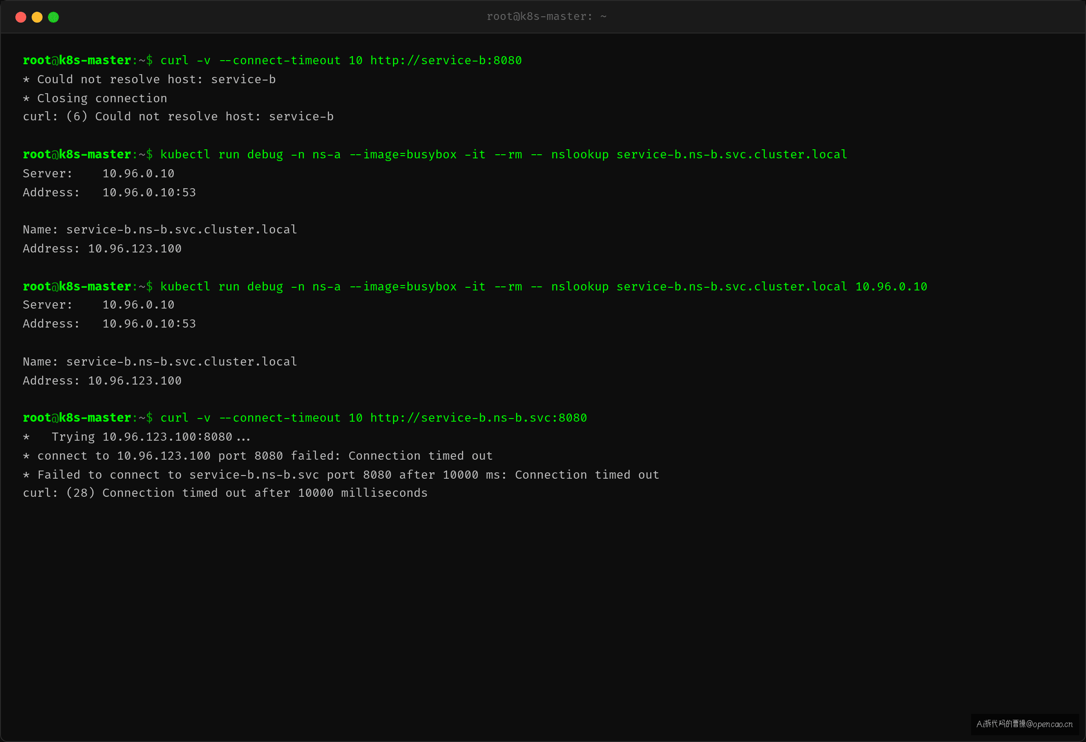The width and height of the screenshot is (1086, 742).
Task: Click the window title root@k8s-master: ~
Action: (x=546, y=16)
